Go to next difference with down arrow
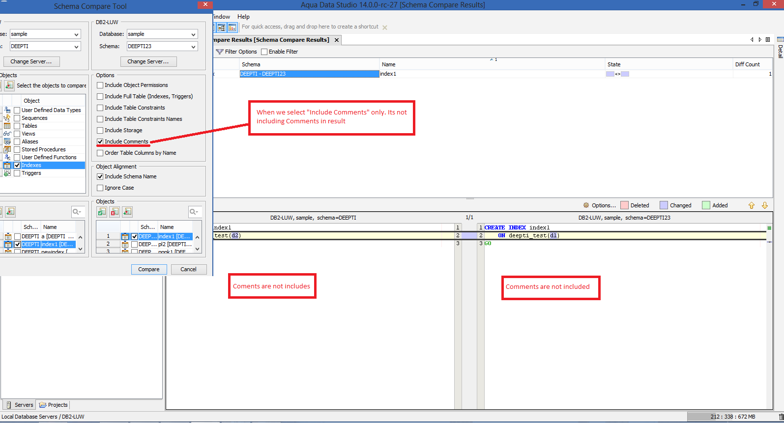Viewport: 784px width, 423px height. [x=765, y=205]
